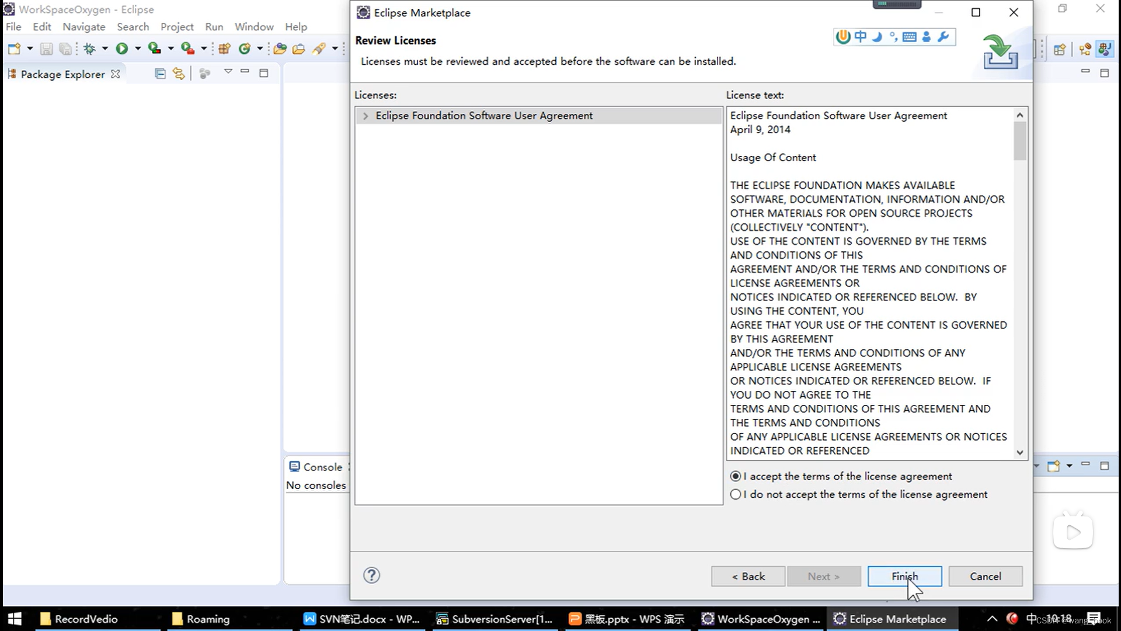The width and height of the screenshot is (1121, 631).
Task: Click the New Java Class icon
Action: pyautogui.click(x=245, y=49)
